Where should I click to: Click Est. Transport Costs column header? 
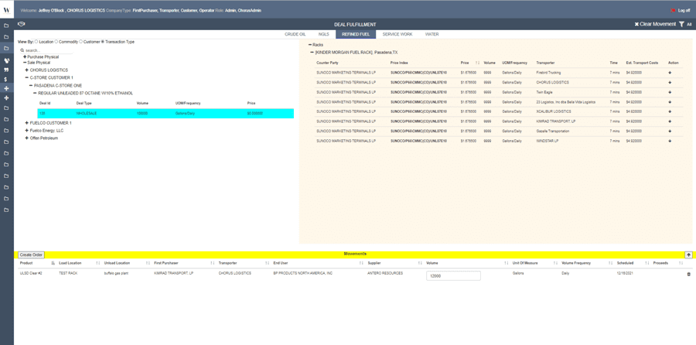[x=642, y=63]
